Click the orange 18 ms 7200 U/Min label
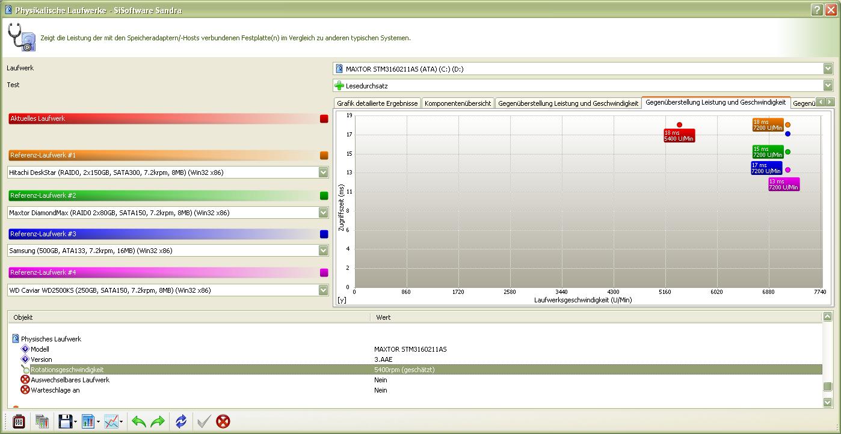Screen dimensions: 841x434 click(x=768, y=124)
